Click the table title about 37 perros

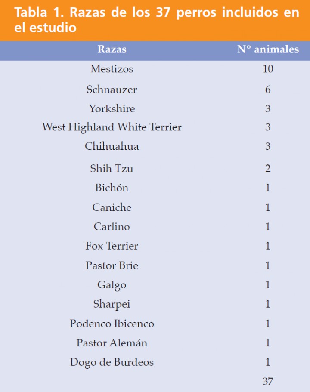pos(155,20)
